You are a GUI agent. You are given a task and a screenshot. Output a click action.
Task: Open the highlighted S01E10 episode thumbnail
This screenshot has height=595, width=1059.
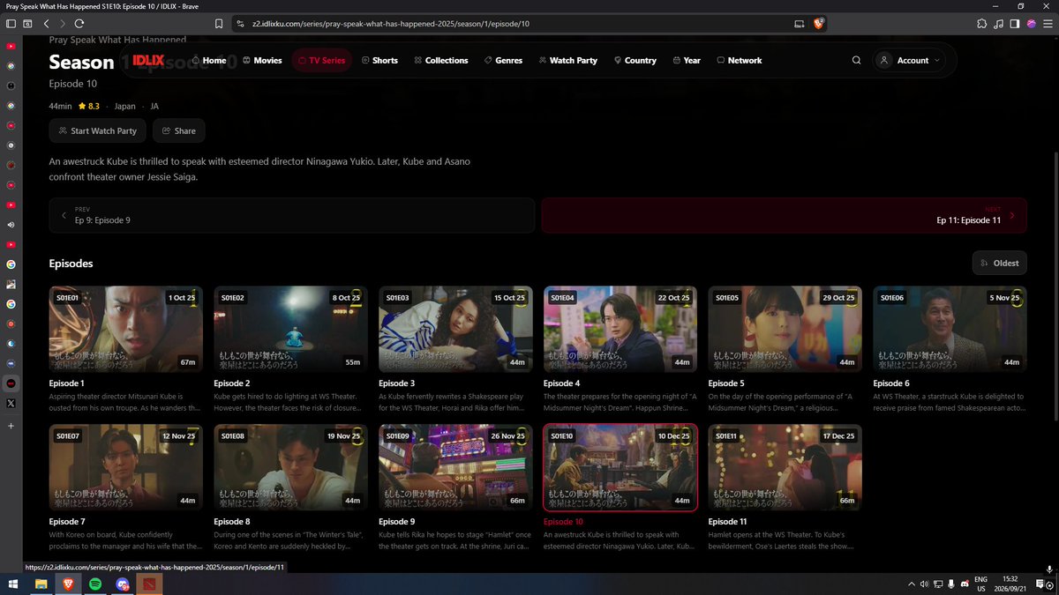pyautogui.click(x=620, y=467)
